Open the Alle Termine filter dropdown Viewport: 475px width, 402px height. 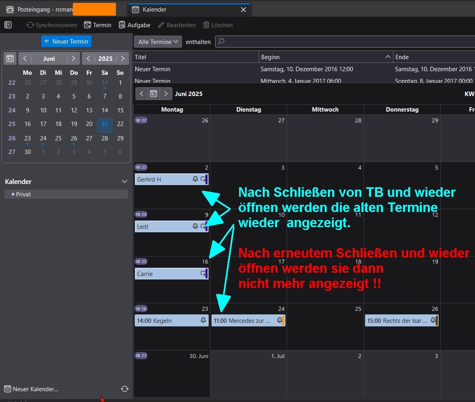[x=158, y=42]
